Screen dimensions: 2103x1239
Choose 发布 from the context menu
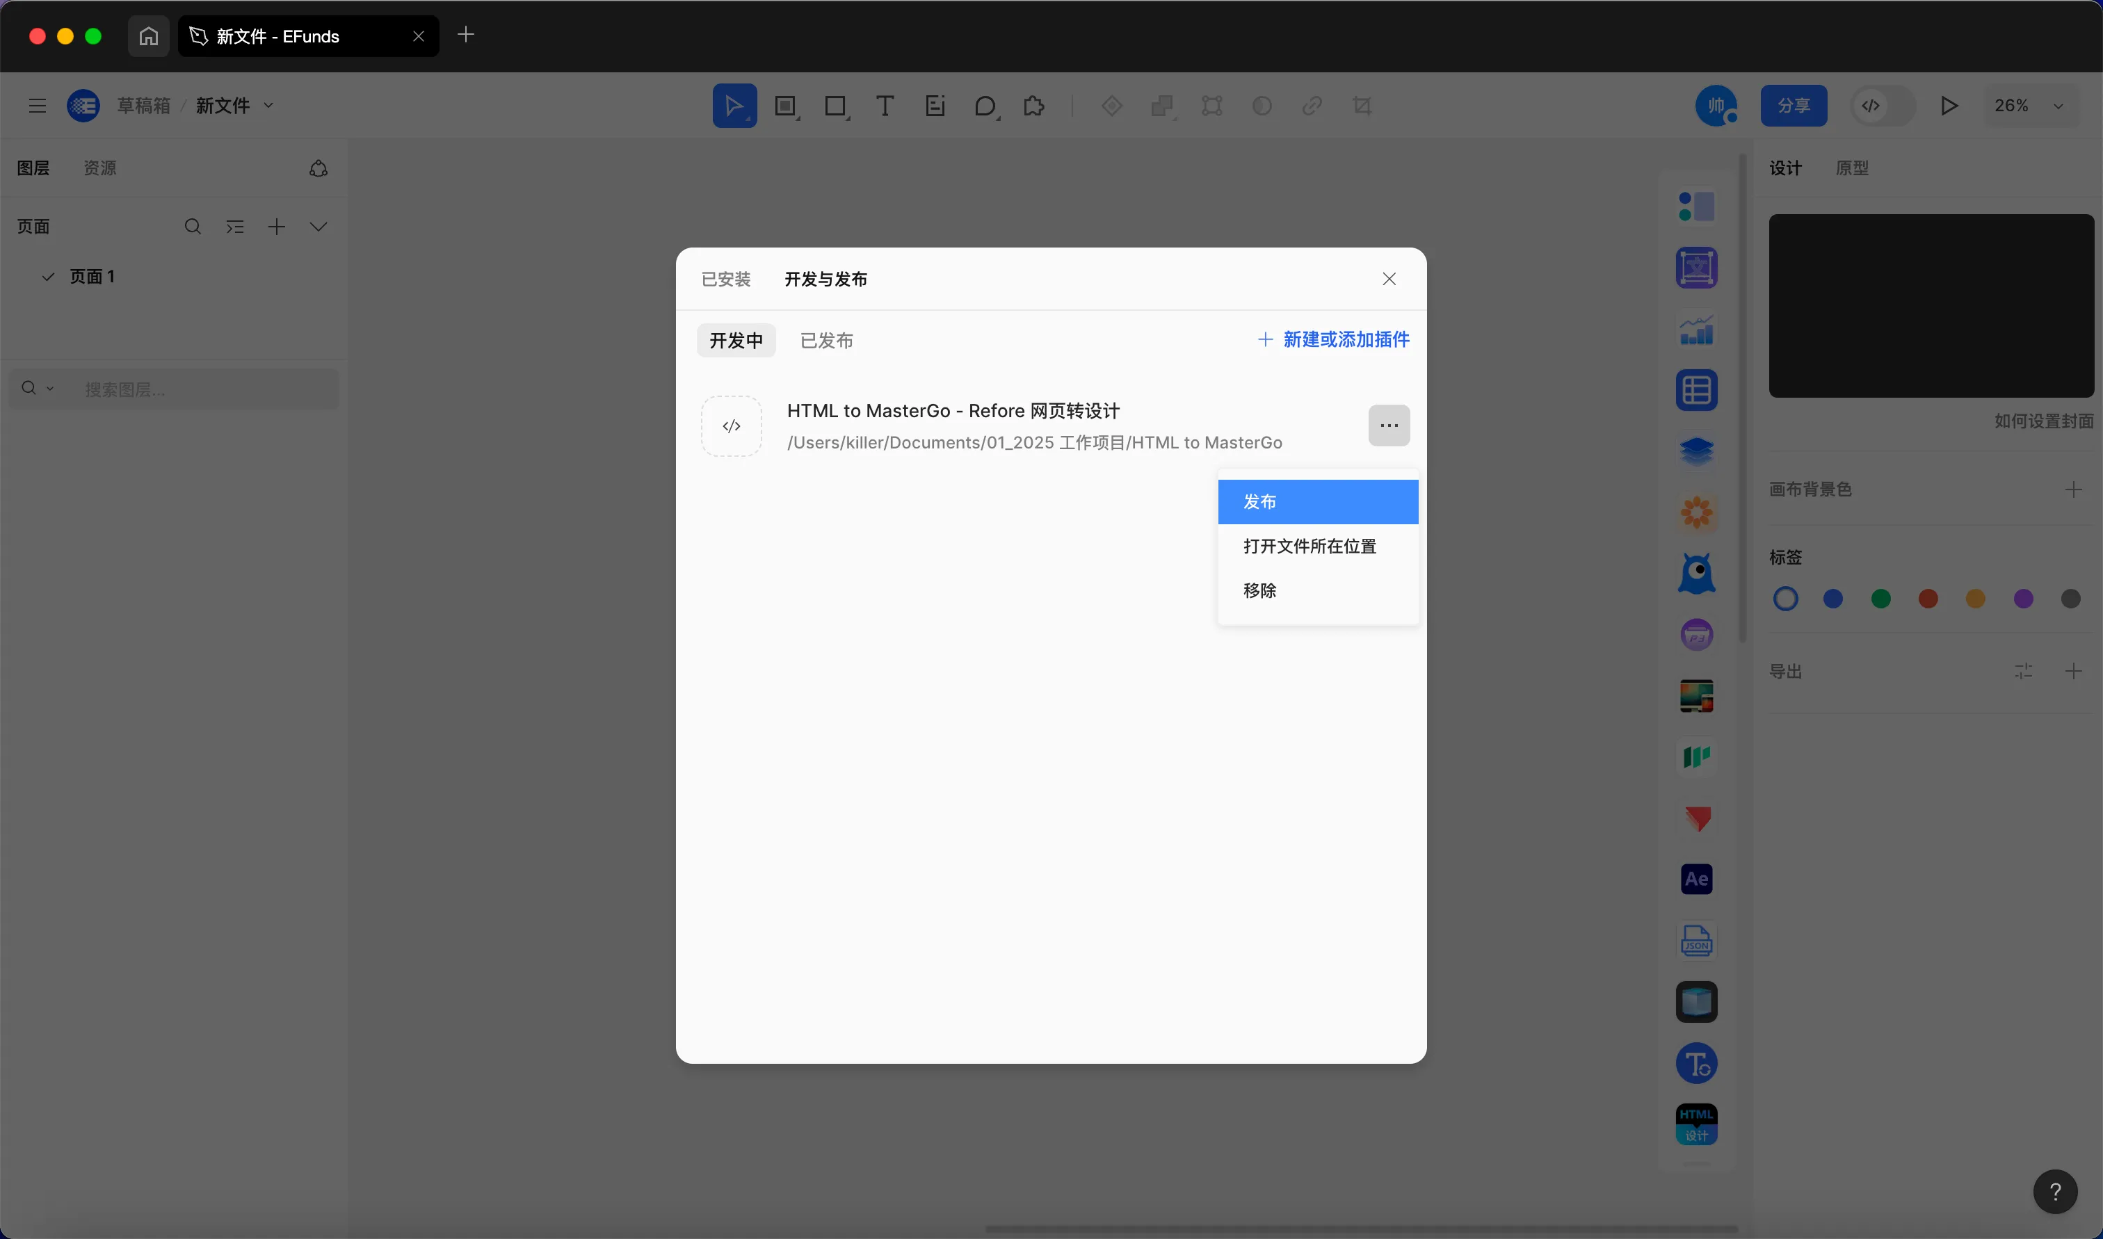tap(1317, 502)
